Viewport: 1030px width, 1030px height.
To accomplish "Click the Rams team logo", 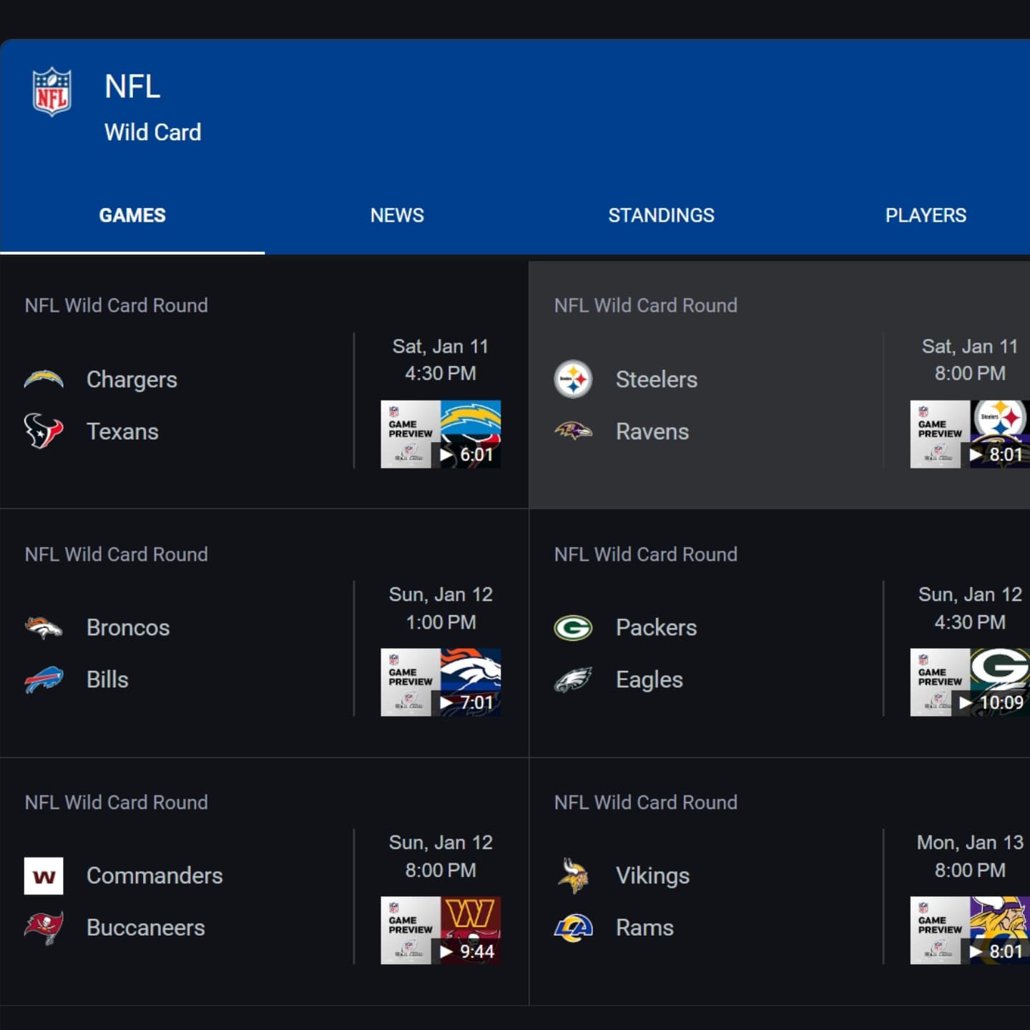I will pyautogui.click(x=573, y=928).
